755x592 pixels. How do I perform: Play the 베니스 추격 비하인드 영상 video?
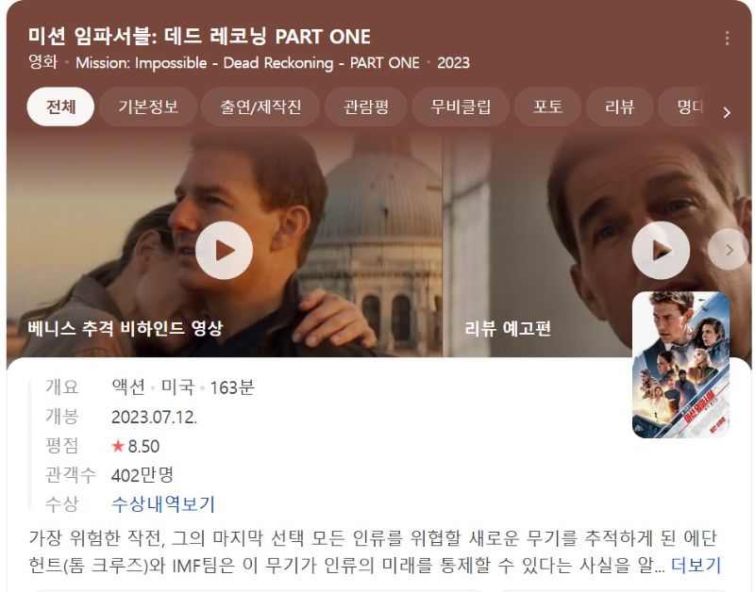pyautogui.click(x=224, y=250)
